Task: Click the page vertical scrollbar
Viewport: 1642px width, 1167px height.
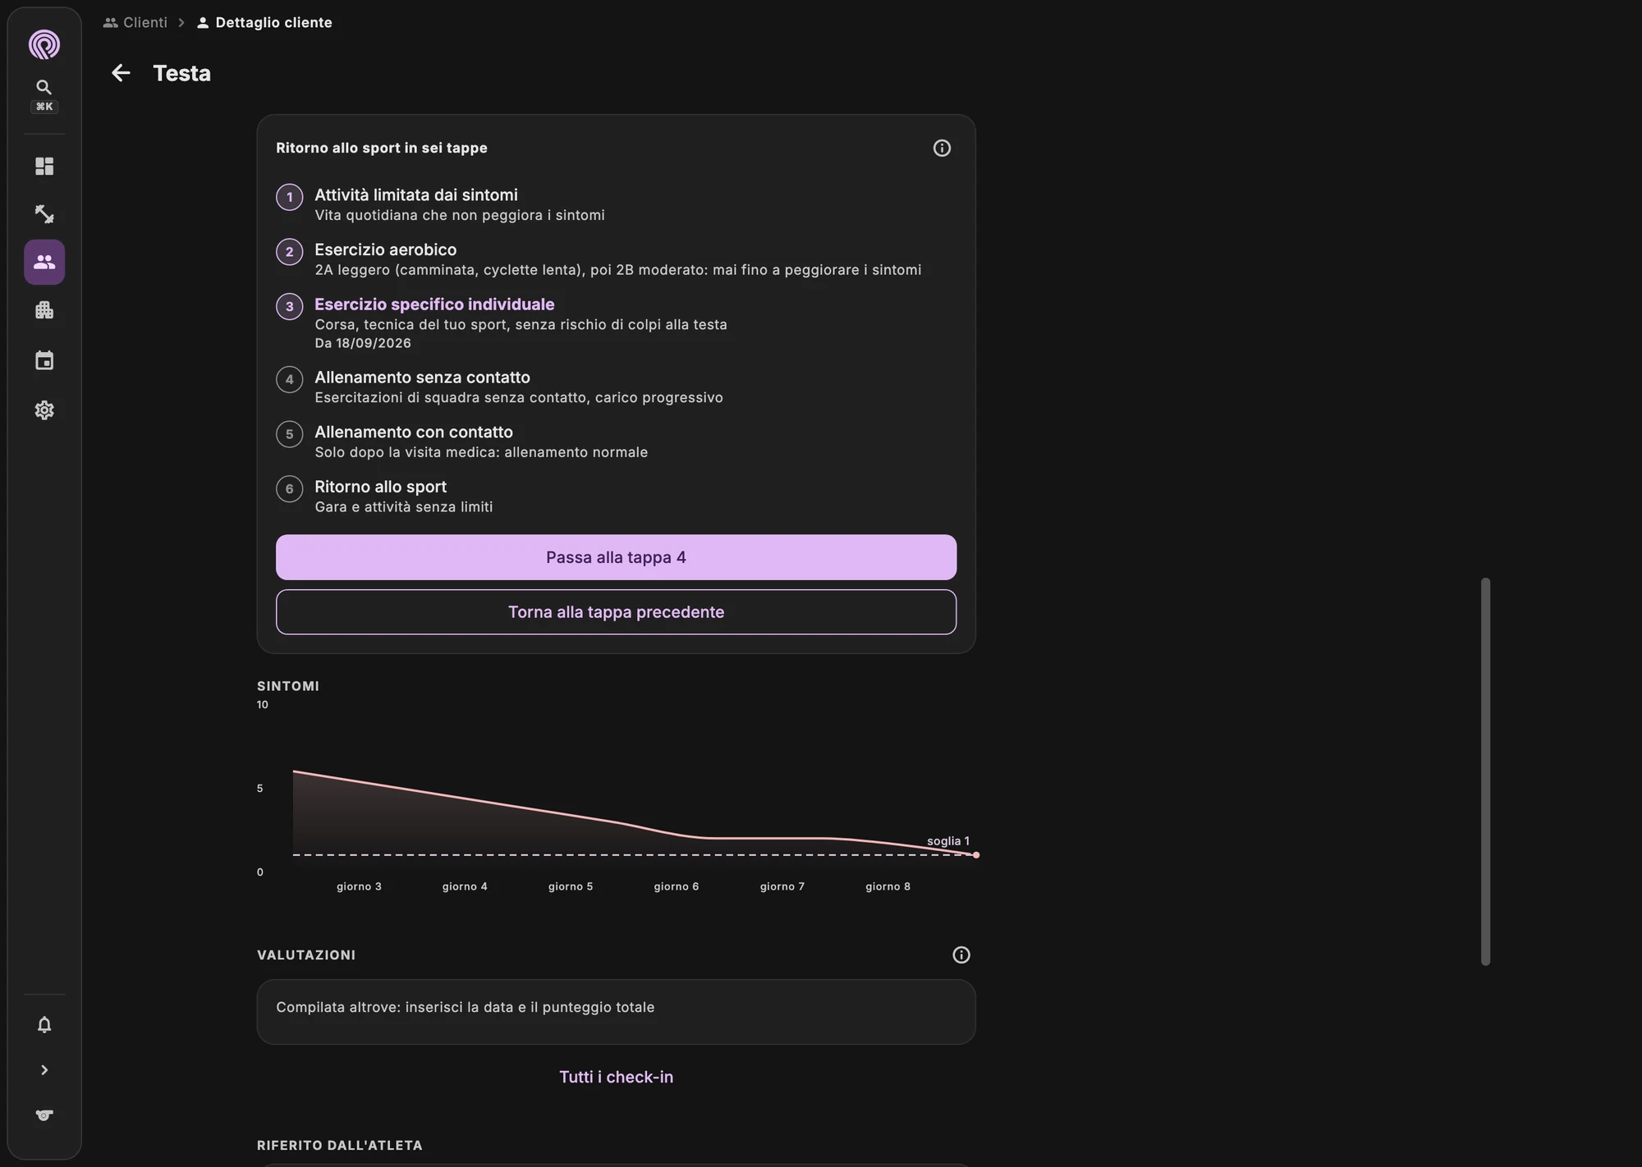Action: click(x=1485, y=771)
